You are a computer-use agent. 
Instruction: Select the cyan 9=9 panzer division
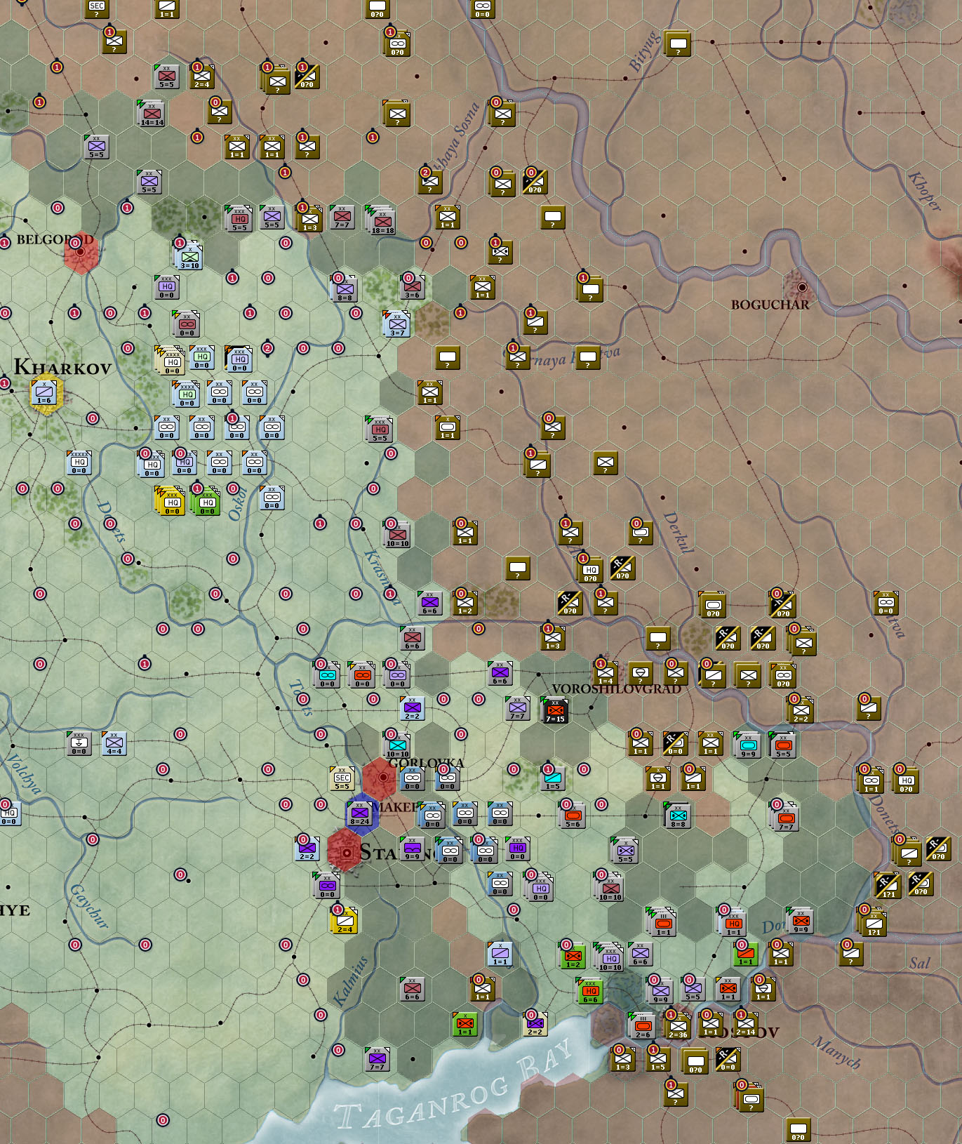click(748, 745)
